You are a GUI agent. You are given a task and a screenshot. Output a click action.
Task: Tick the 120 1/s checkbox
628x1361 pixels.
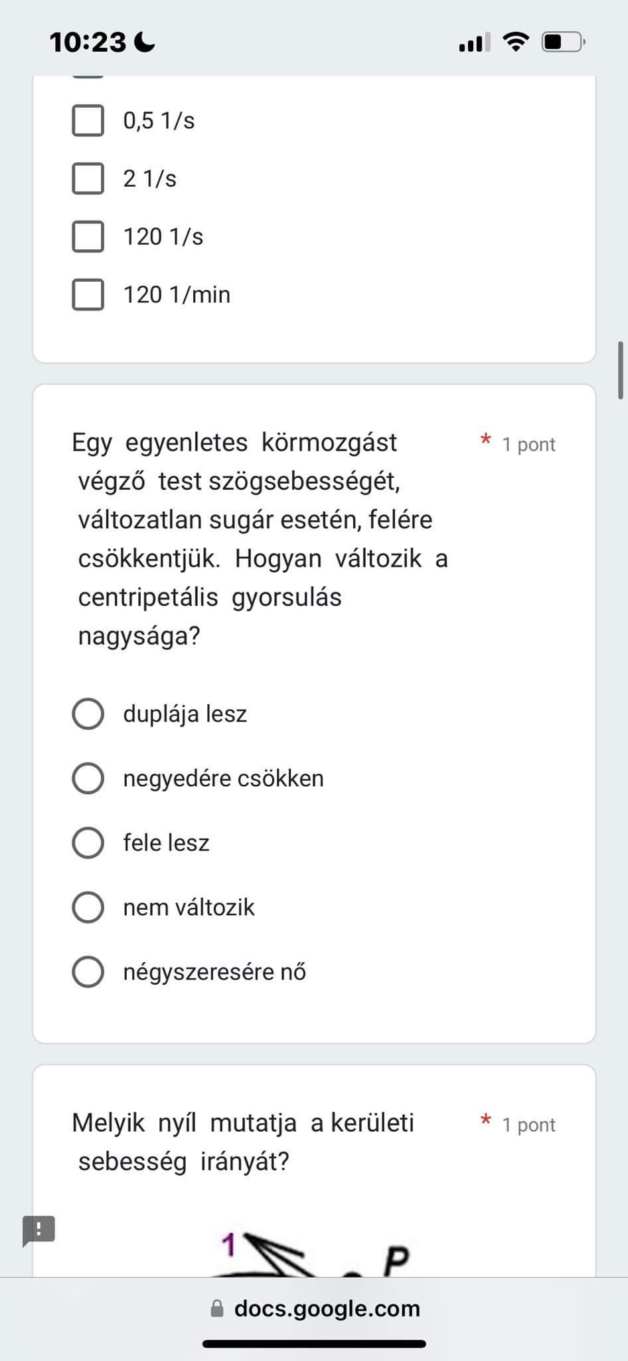[88, 237]
